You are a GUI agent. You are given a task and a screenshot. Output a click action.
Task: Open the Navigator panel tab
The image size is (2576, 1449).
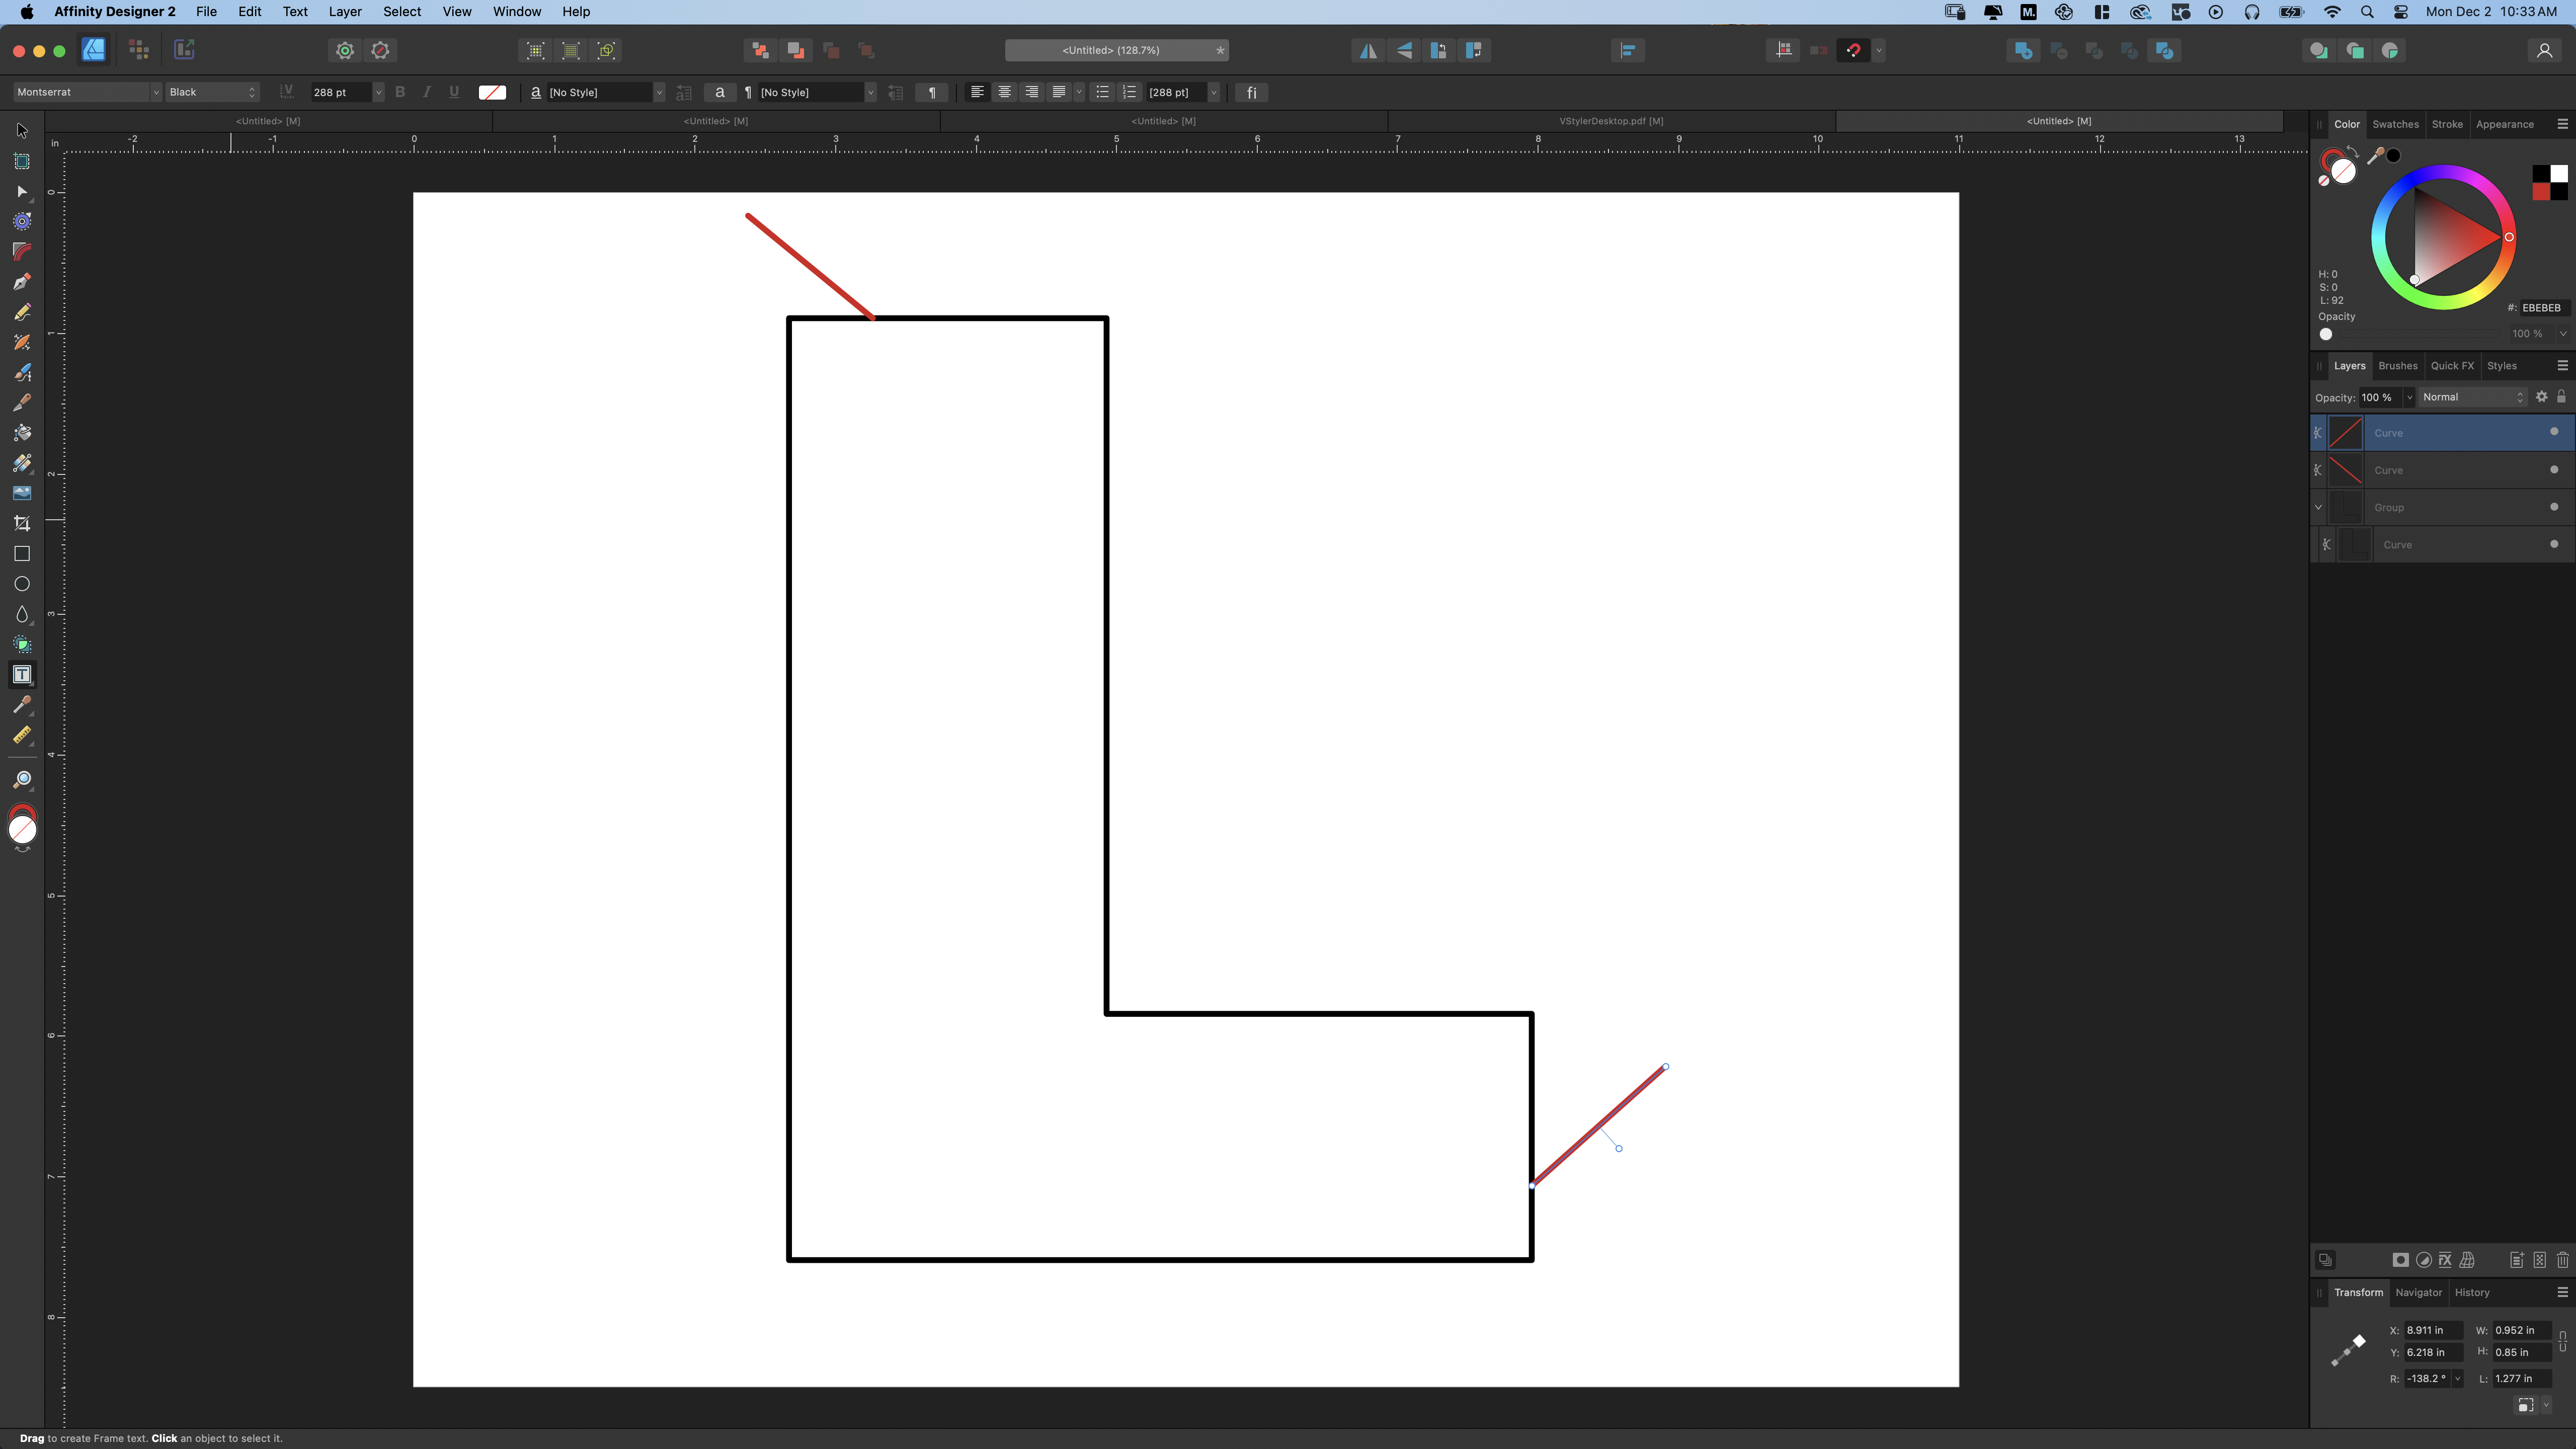point(2418,1292)
